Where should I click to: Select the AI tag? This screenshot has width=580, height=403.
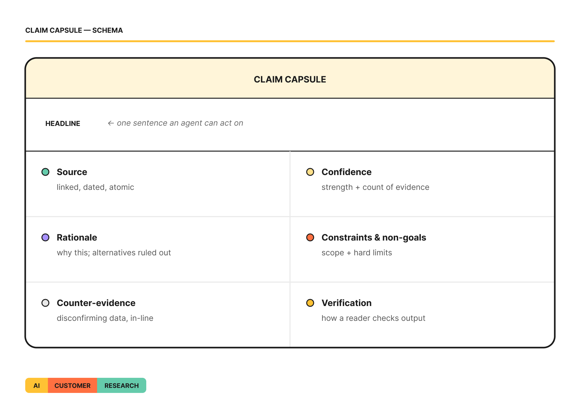click(x=37, y=385)
